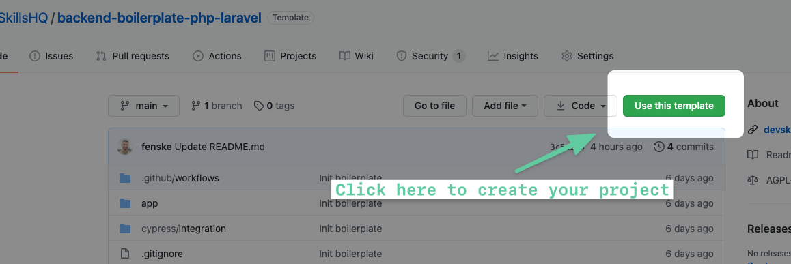
Task: Click the Wiki book icon
Action: [345, 56]
